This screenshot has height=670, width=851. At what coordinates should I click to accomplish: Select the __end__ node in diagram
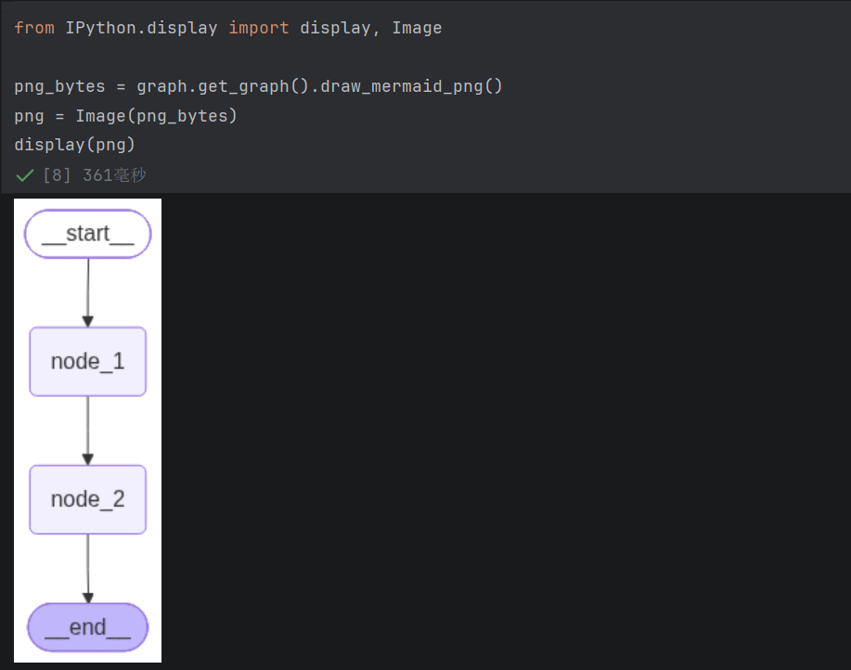(x=88, y=627)
